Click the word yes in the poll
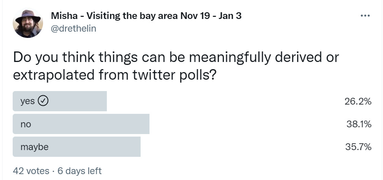Screen dimensions: 383x180 coord(27,102)
